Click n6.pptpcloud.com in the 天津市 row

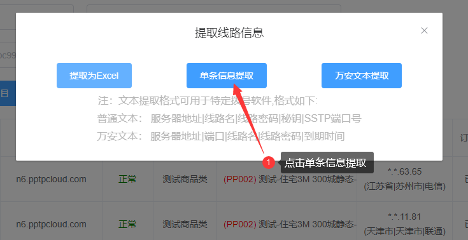[51, 224]
